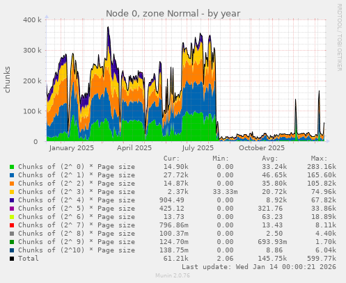Viewport: 346px width, 283px height.
Task: Click graph title 'Node 0, zone Normal - by year'
Action: [173, 13]
